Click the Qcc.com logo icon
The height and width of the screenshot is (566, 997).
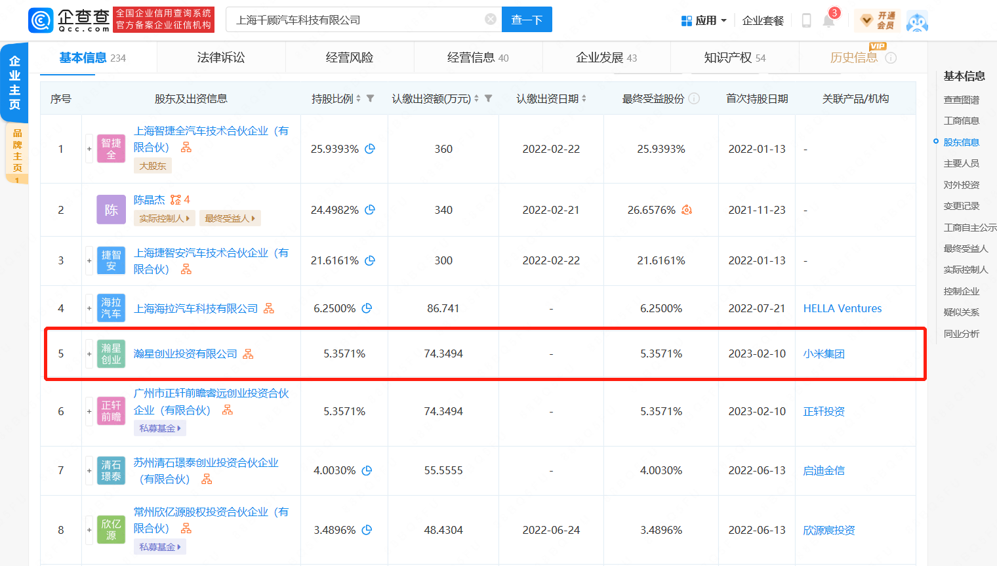pyautogui.click(x=41, y=20)
